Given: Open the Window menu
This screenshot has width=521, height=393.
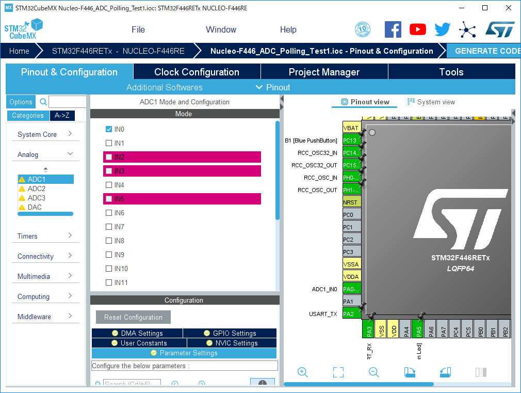Looking at the screenshot, I should (x=221, y=29).
